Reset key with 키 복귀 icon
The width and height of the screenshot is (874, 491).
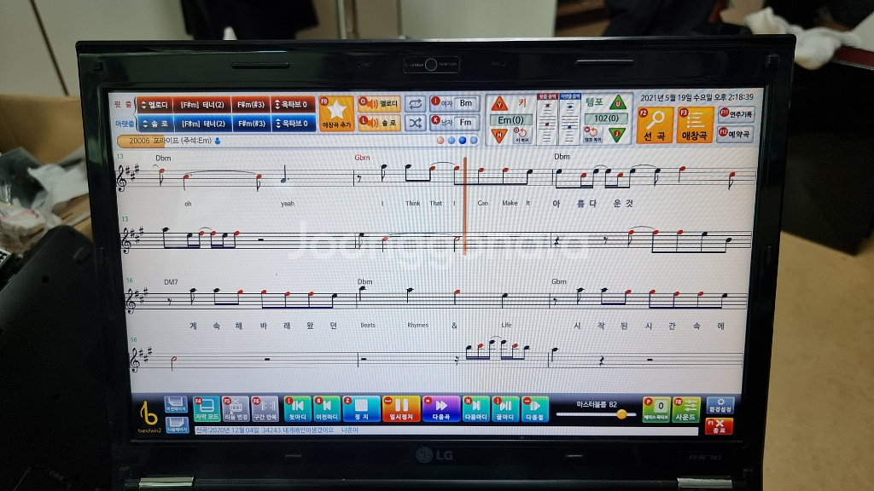521,135
